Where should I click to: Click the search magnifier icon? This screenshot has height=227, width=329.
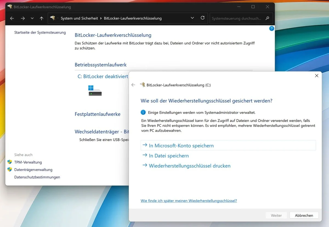(267, 18)
